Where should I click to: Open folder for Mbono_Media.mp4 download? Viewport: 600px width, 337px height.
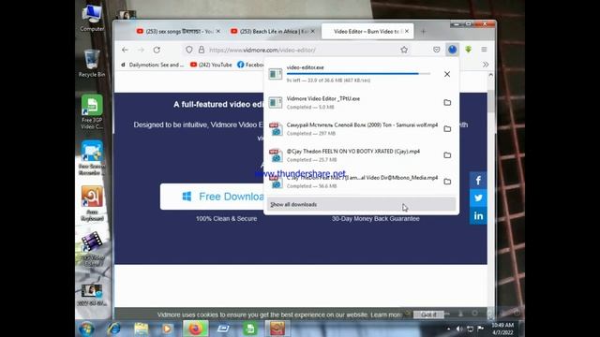(447, 182)
